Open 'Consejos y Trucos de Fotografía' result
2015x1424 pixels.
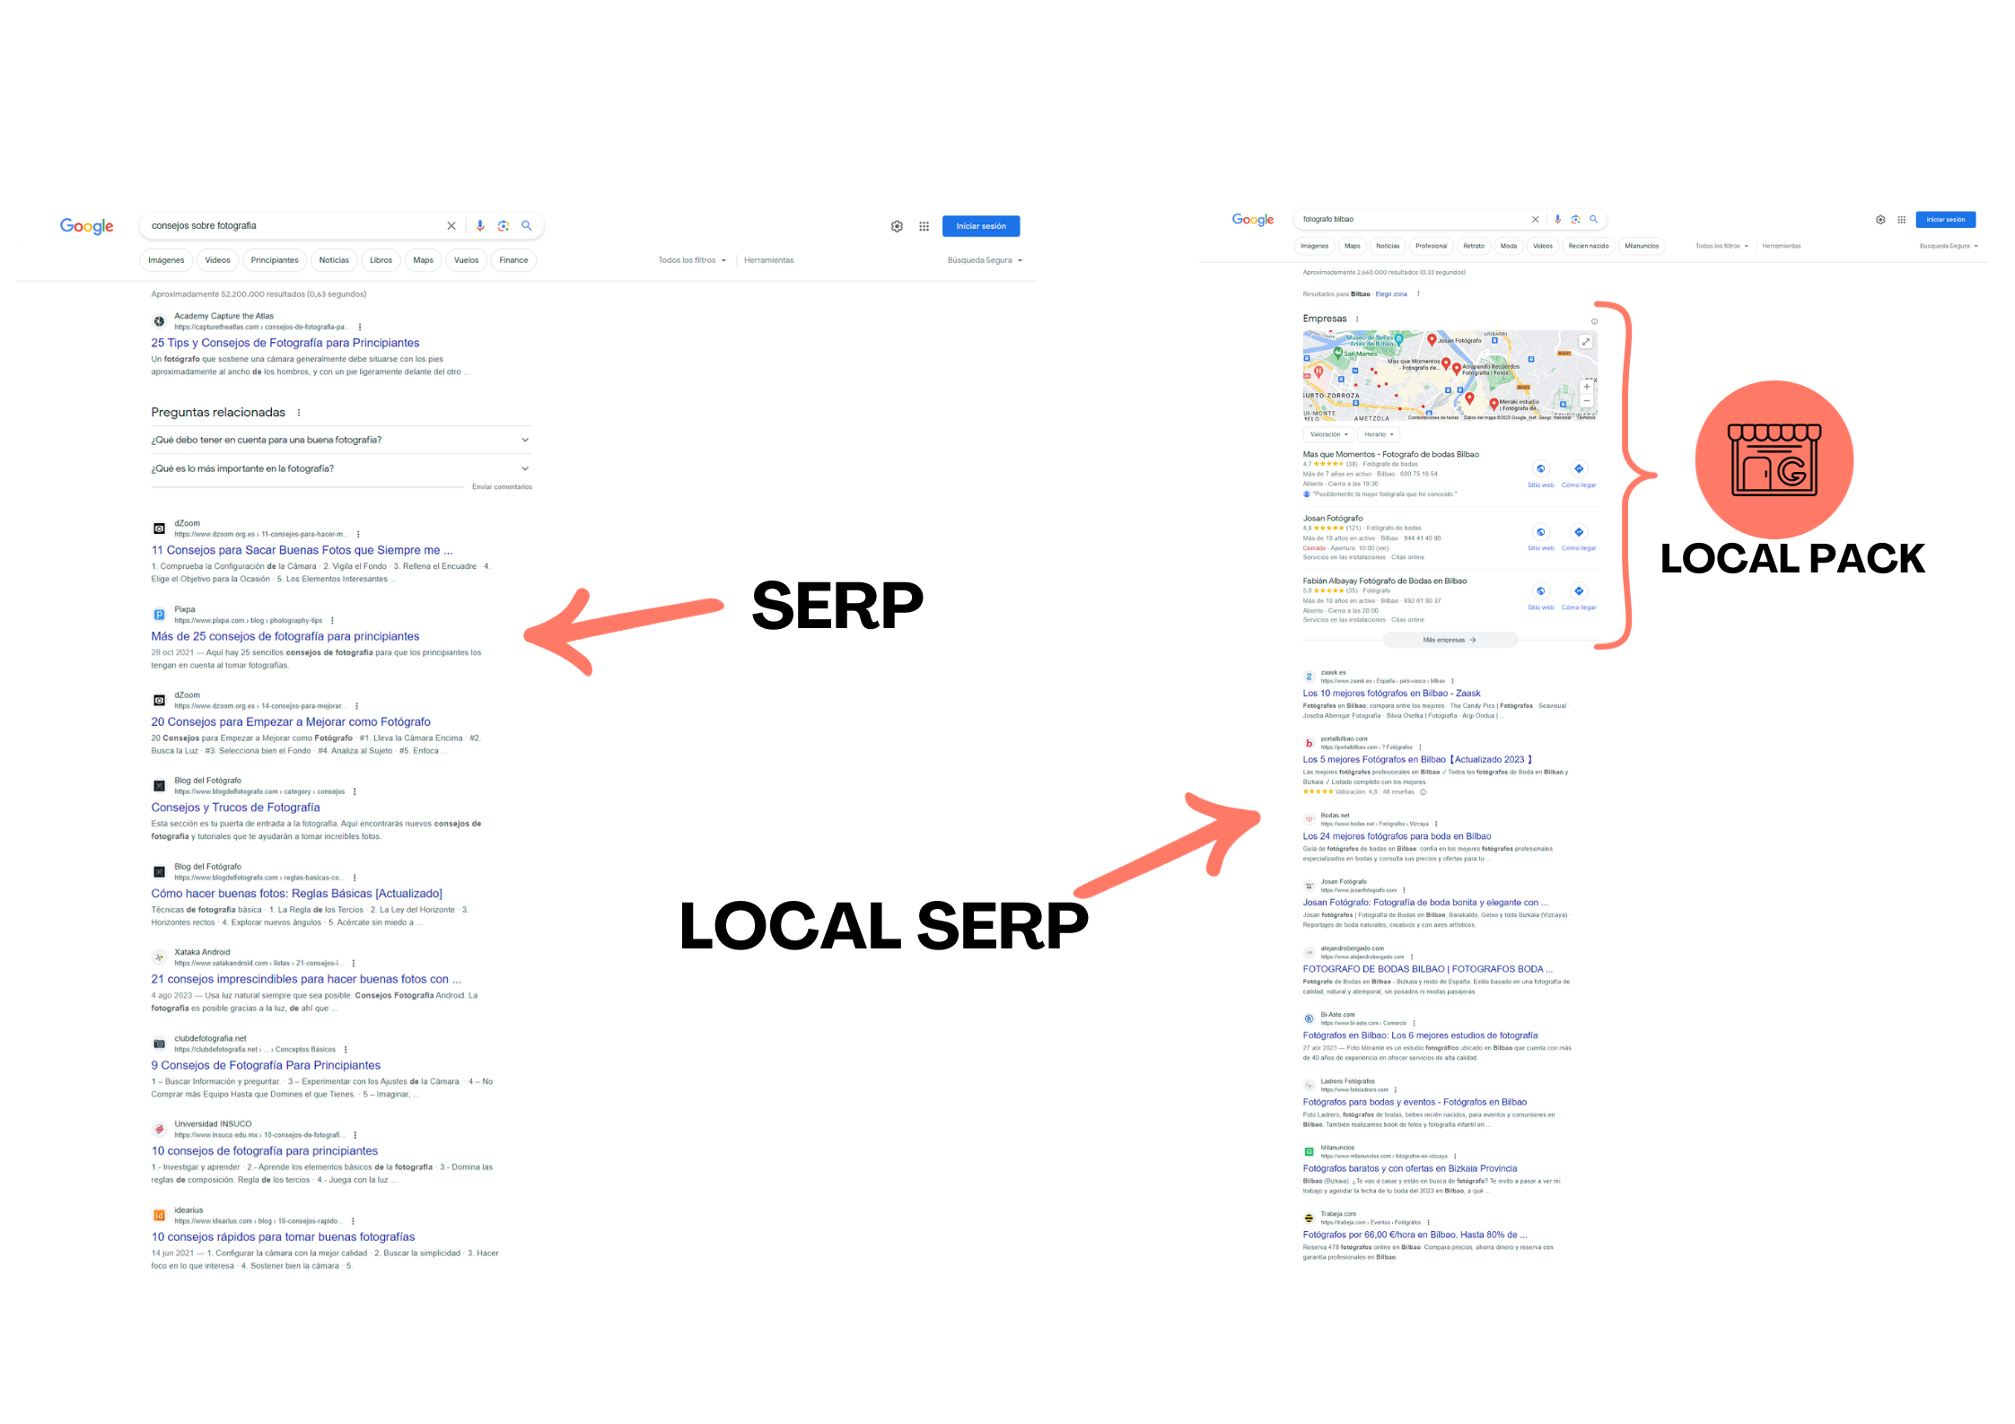click(235, 808)
